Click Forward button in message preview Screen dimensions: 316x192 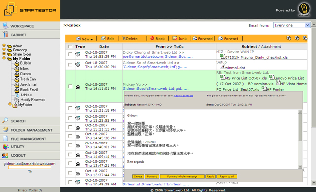152,177
